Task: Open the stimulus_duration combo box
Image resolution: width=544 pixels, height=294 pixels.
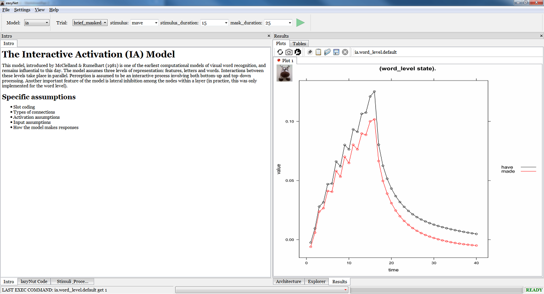Action: (x=214, y=23)
